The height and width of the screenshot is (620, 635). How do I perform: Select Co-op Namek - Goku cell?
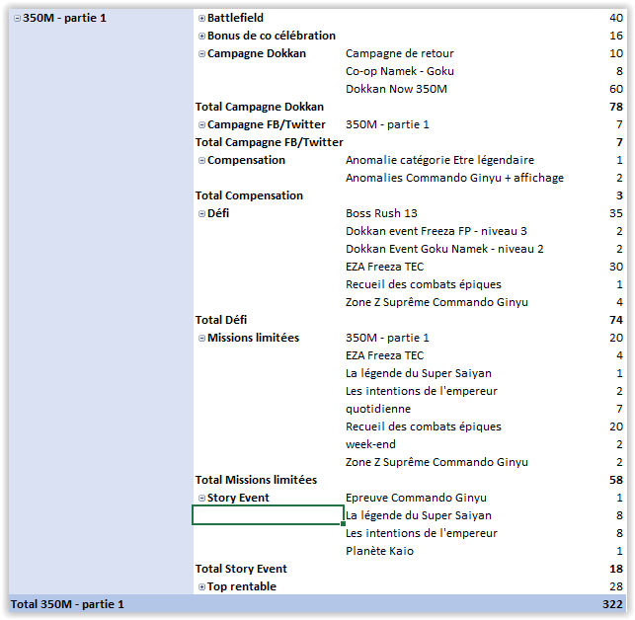[399, 71]
